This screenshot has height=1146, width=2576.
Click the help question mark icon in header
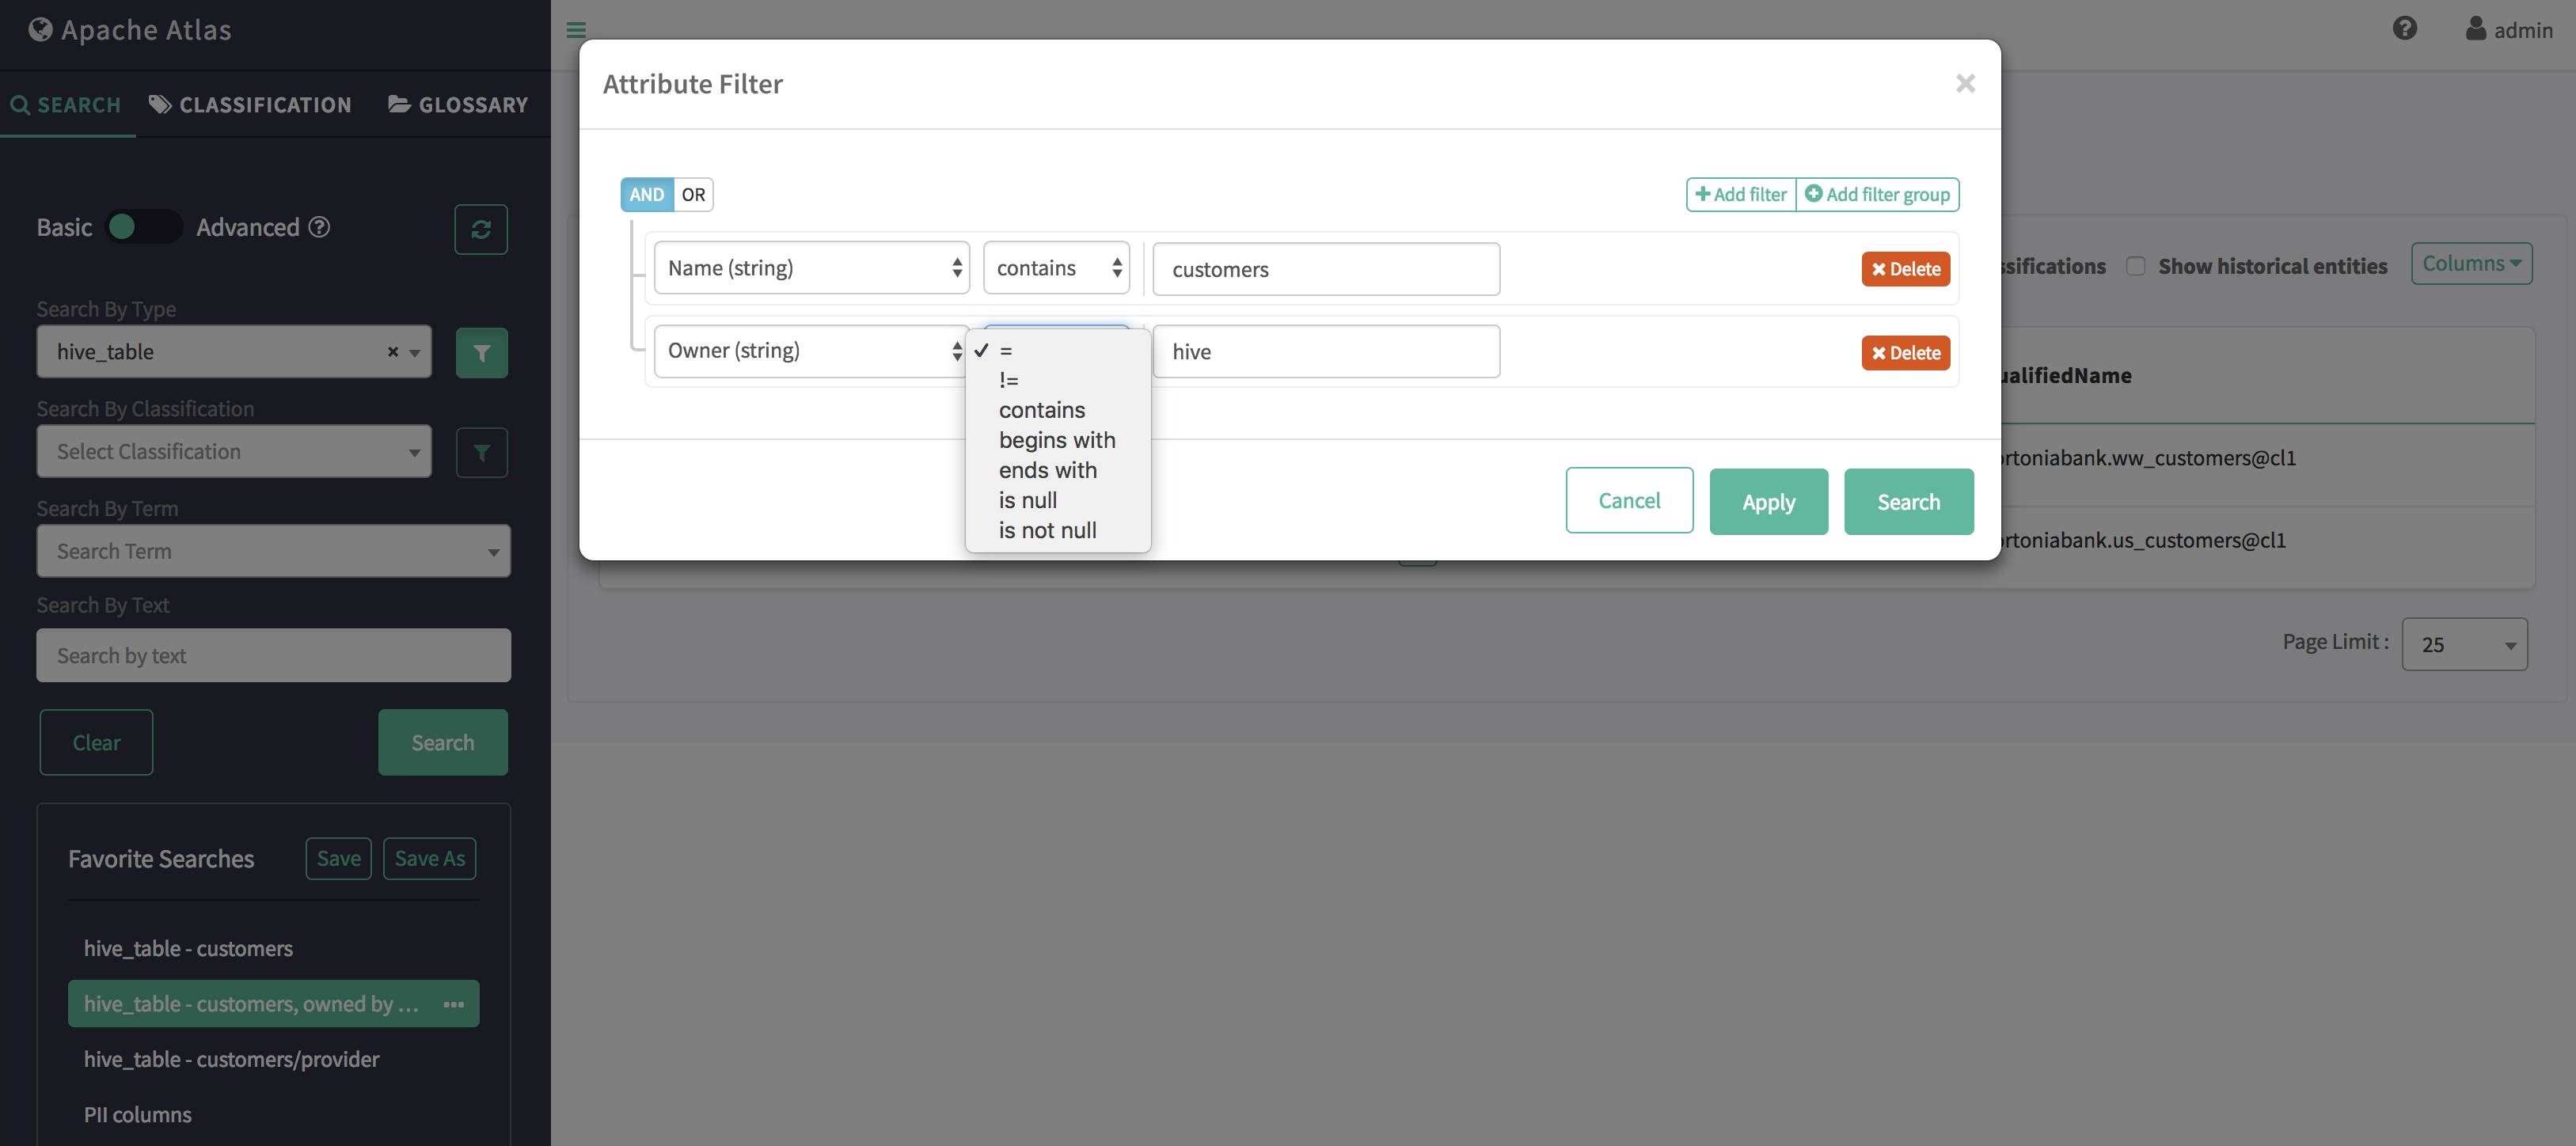[x=2404, y=29]
